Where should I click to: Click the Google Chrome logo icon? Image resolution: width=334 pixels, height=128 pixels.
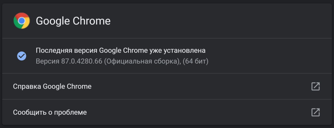pyautogui.click(x=22, y=21)
